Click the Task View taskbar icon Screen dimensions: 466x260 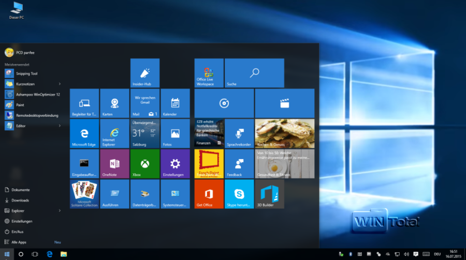click(35, 254)
